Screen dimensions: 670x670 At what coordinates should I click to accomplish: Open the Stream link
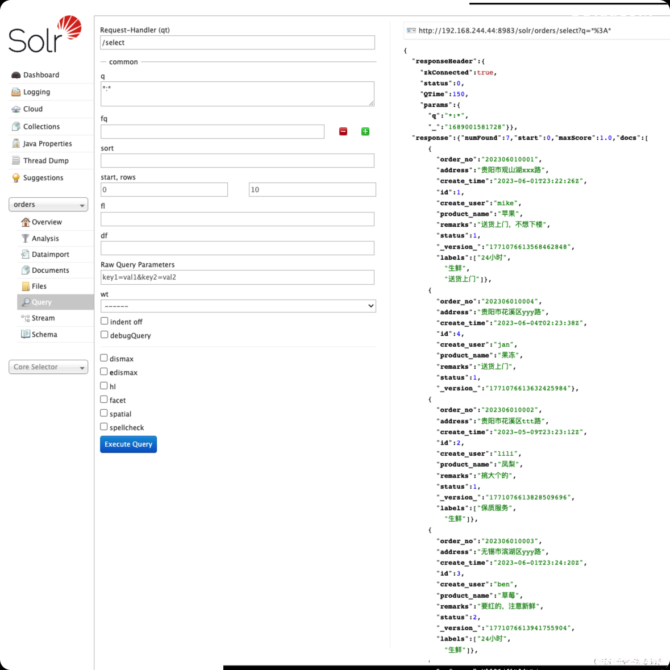[x=43, y=318]
